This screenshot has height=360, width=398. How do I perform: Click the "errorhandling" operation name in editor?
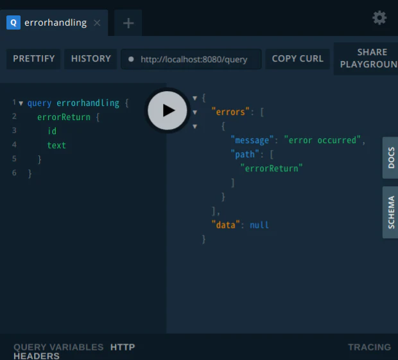click(88, 103)
